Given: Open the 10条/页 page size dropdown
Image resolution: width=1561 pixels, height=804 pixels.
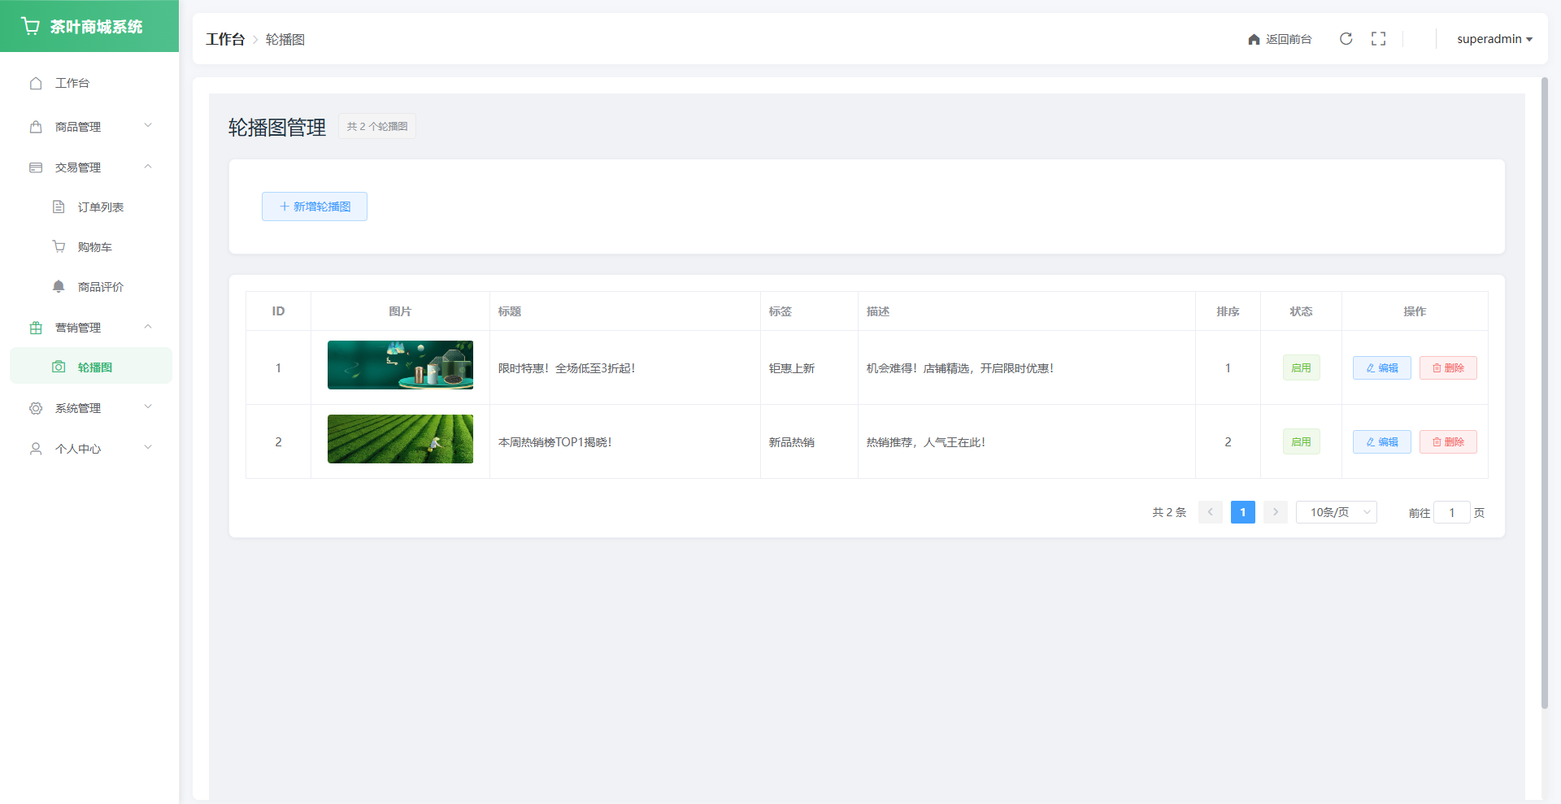Looking at the screenshot, I should click(1336, 512).
